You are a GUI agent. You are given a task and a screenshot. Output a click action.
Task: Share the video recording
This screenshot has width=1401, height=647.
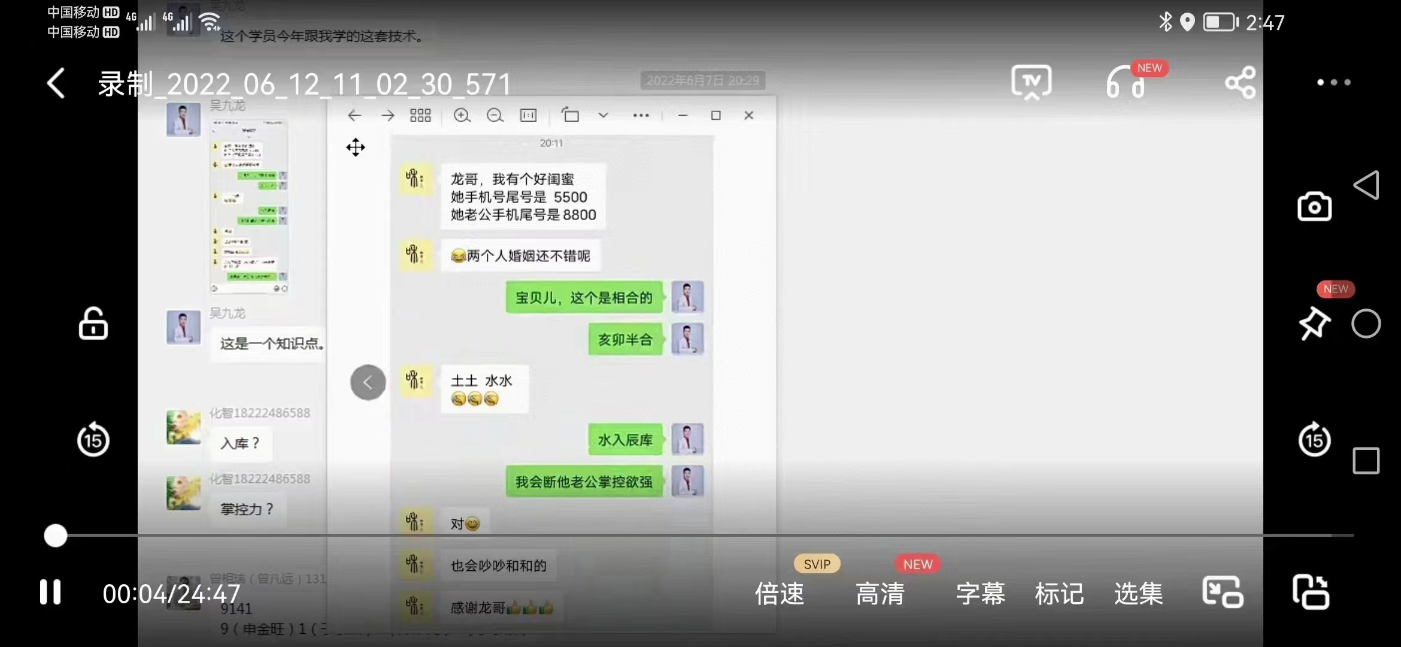point(1241,82)
